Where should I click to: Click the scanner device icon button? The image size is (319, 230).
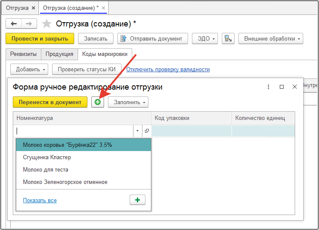tap(228, 38)
